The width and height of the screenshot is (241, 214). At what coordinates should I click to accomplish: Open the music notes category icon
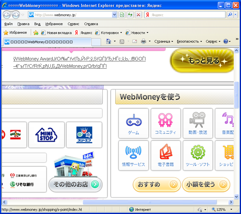click(224, 123)
